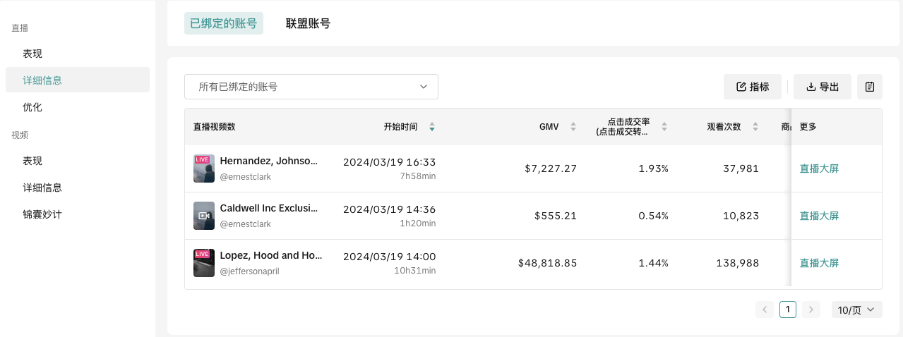Select the 已绑定的账号 tab

coord(223,23)
